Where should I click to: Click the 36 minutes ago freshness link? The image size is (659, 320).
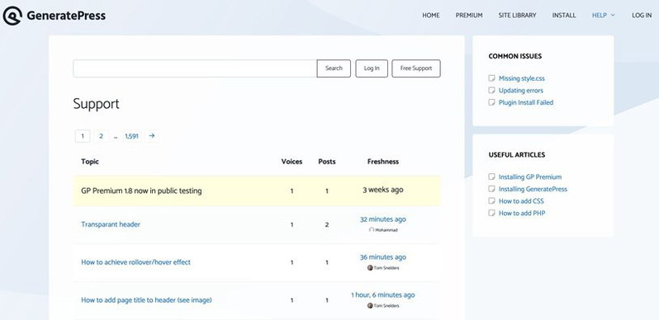click(x=383, y=257)
